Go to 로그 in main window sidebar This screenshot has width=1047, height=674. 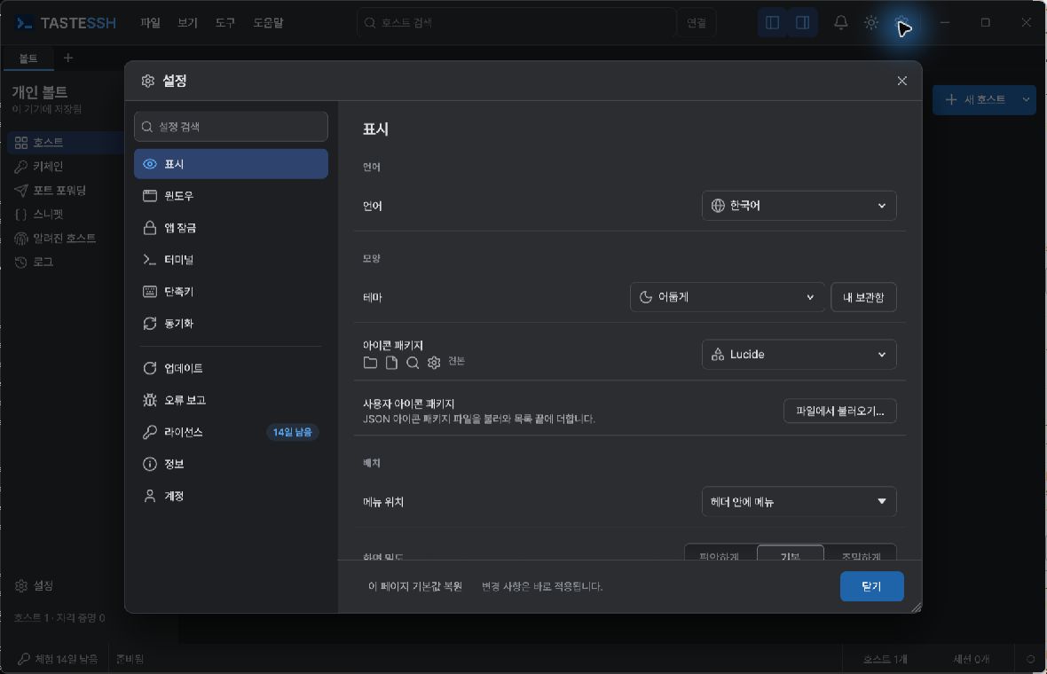click(66, 263)
